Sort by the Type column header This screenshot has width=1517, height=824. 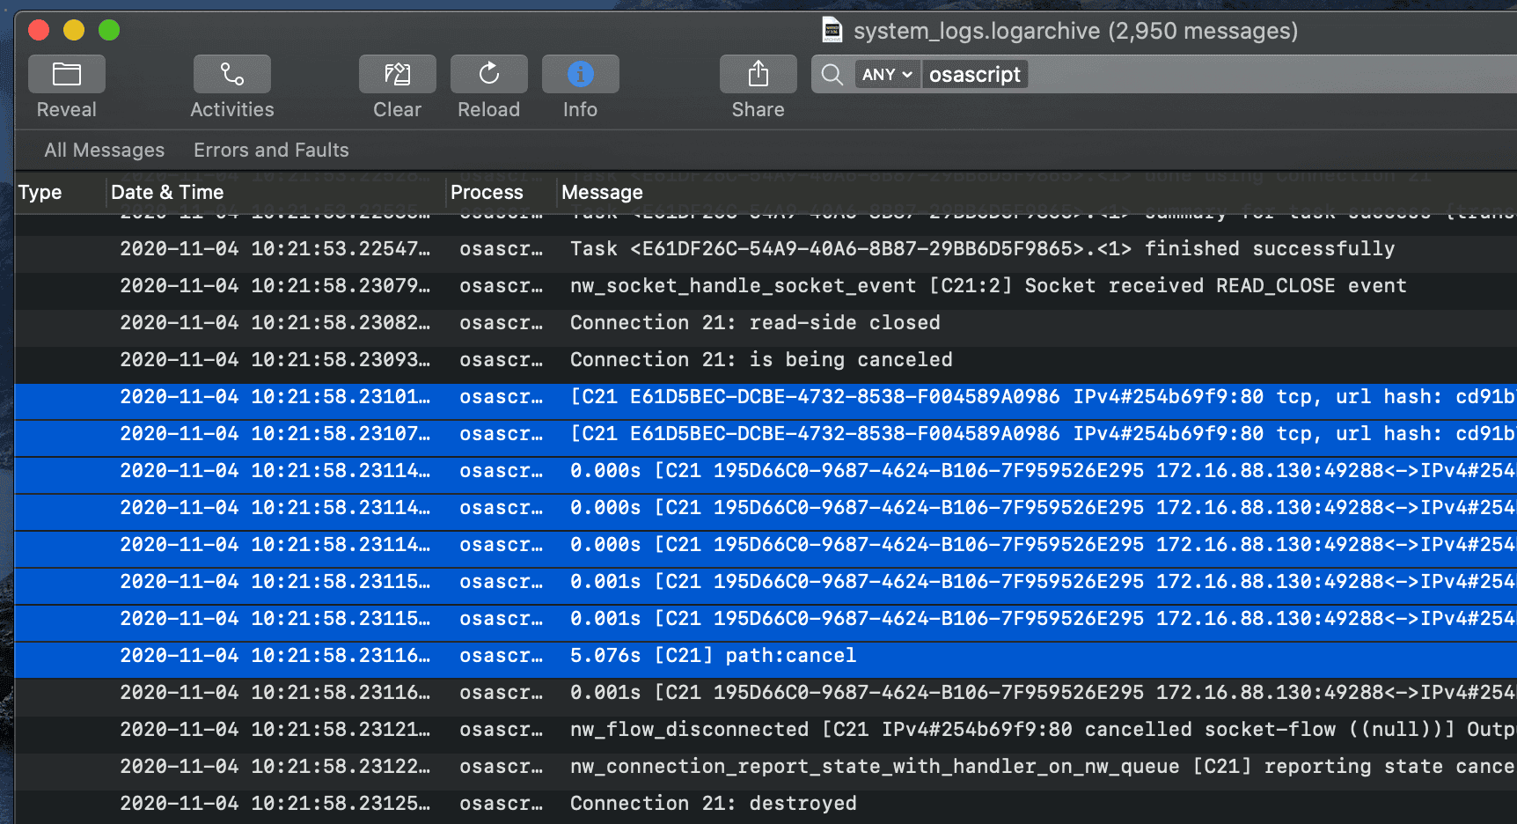[x=40, y=192]
